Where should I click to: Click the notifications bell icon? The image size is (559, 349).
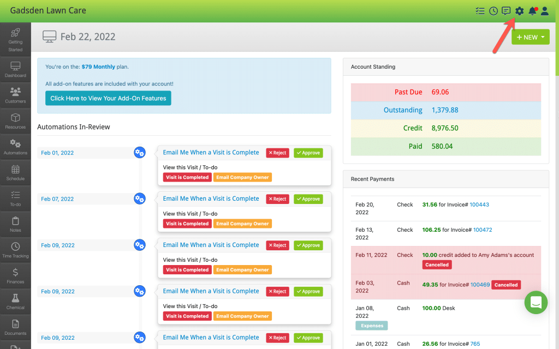[532, 11]
